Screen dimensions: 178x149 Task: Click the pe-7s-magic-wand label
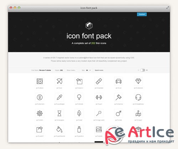pos(99,120)
